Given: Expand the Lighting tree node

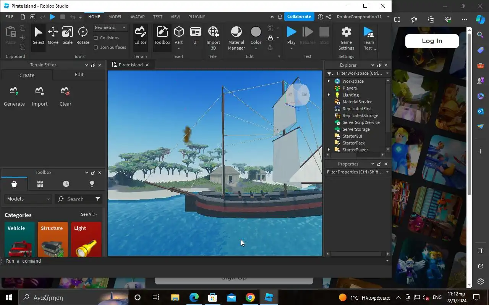Looking at the screenshot, I should pos(329,95).
